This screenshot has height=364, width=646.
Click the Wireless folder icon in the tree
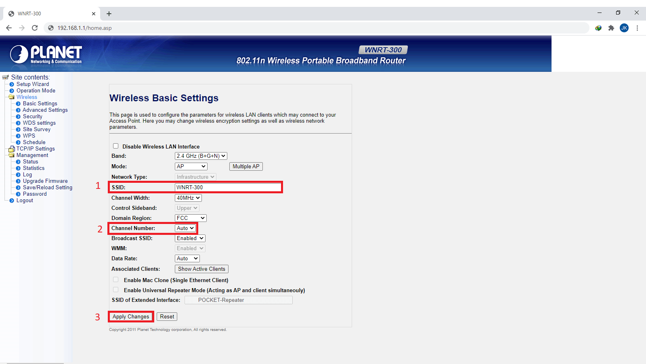12,97
